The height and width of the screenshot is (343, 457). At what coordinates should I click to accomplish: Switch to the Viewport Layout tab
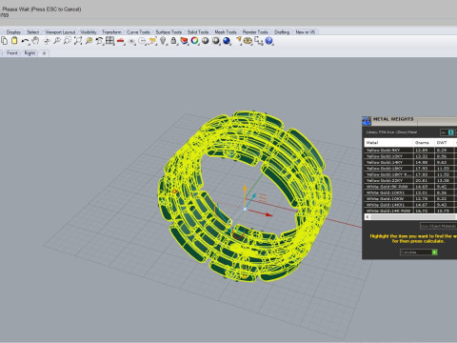click(x=60, y=32)
